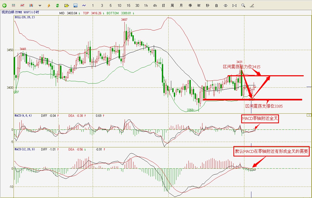312x198 pixels.
Task: Select the 1h timeframe button
Action: tap(146, 5)
